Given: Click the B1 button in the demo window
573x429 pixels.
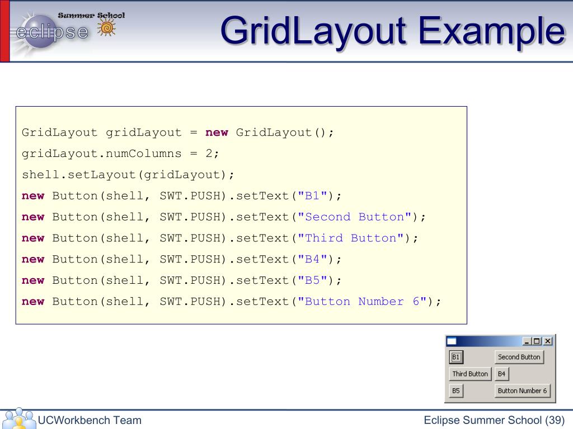Looking at the screenshot, I should (455, 357).
